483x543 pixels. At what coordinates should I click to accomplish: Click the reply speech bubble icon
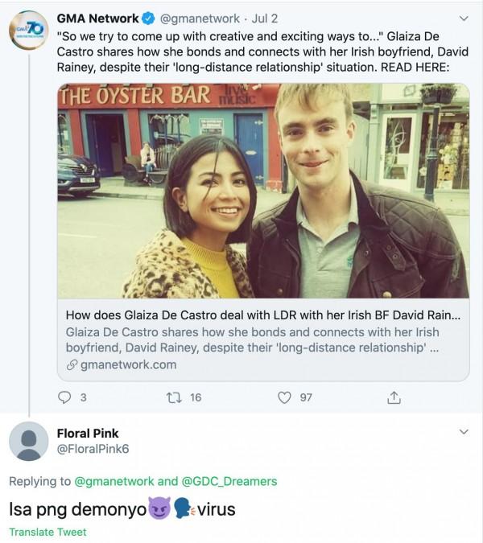66,397
